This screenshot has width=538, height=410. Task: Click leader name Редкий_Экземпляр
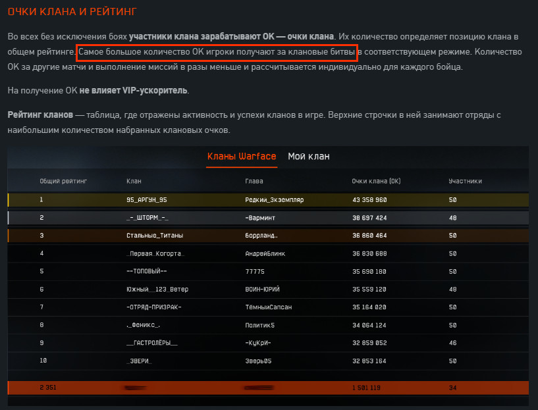pyautogui.click(x=274, y=200)
